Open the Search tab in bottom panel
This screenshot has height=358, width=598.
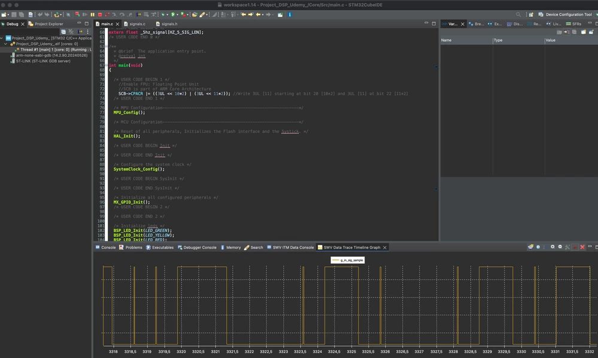pos(253,247)
